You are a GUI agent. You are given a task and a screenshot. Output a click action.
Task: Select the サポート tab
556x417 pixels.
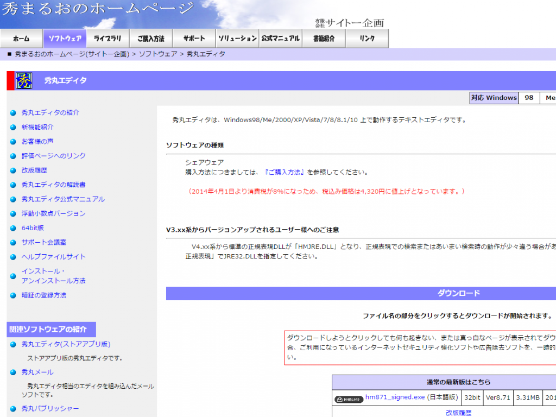pyautogui.click(x=194, y=39)
